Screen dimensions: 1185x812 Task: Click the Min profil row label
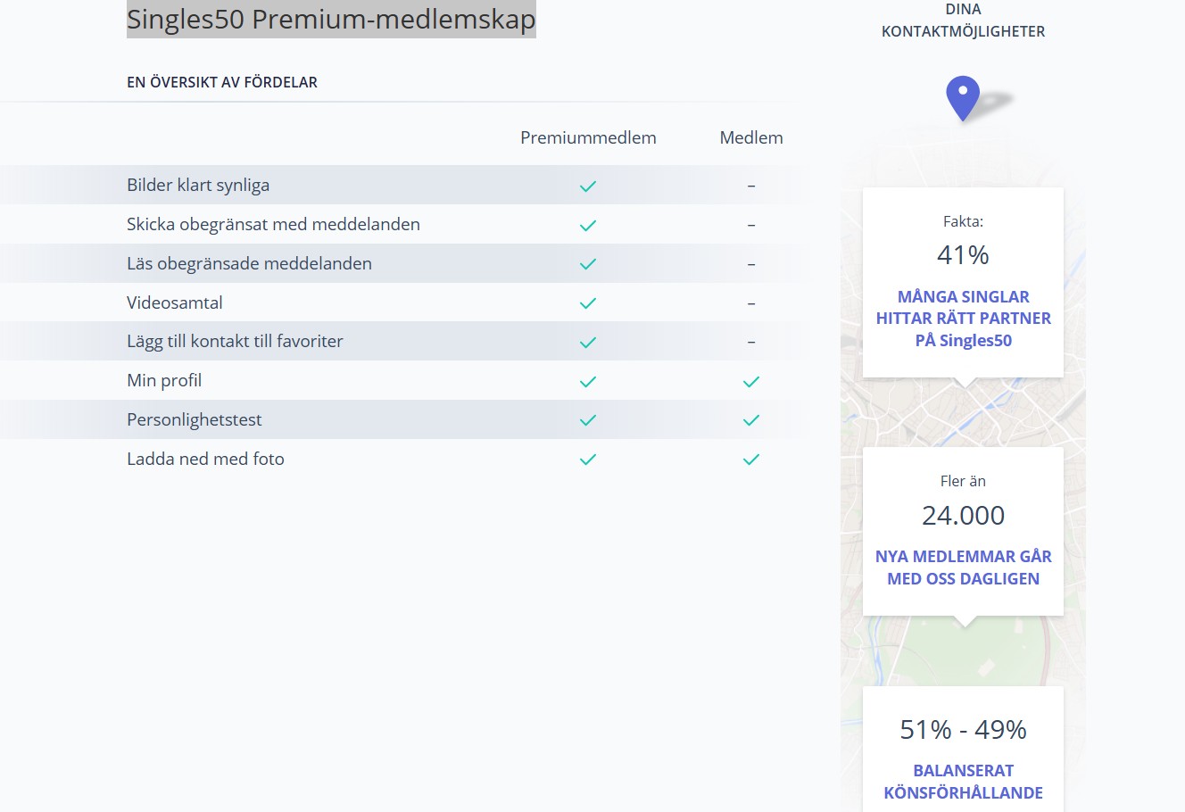(164, 381)
